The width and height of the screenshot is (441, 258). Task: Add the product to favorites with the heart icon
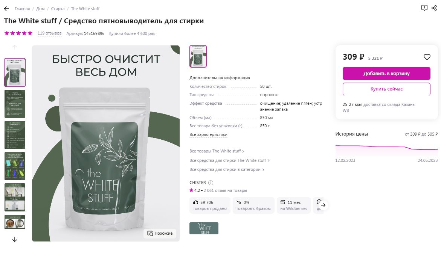[427, 57]
